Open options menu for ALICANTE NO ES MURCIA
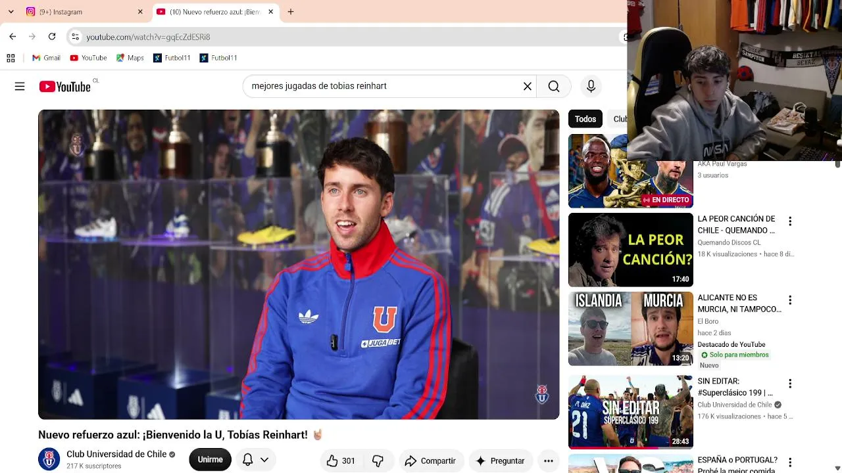 point(790,300)
